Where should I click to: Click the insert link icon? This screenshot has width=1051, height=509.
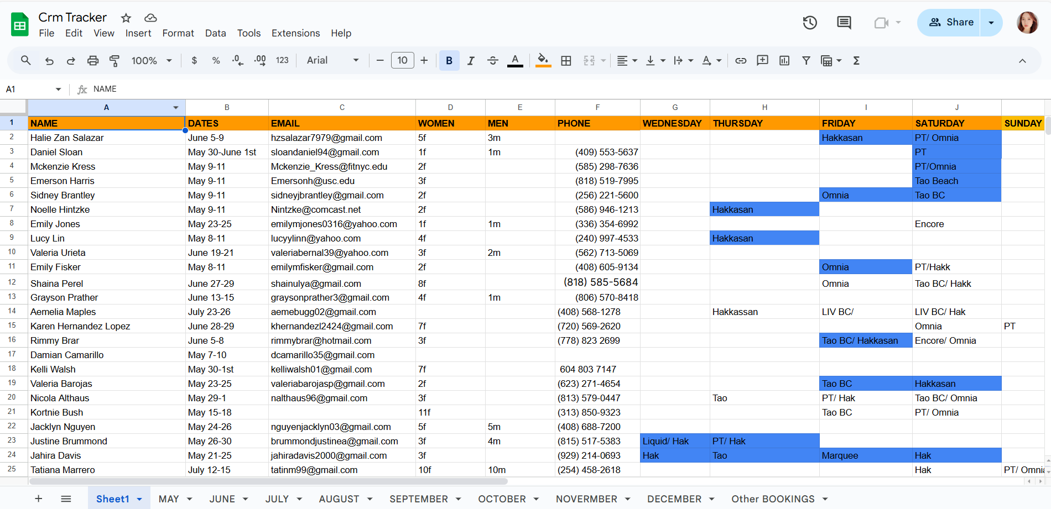pyautogui.click(x=741, y=61)
